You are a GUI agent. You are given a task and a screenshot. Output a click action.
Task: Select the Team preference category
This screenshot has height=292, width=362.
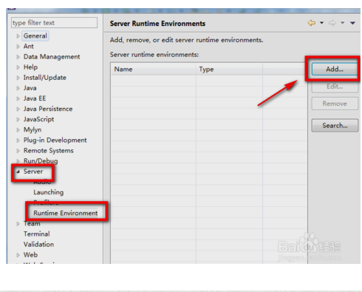pos(32,223)
